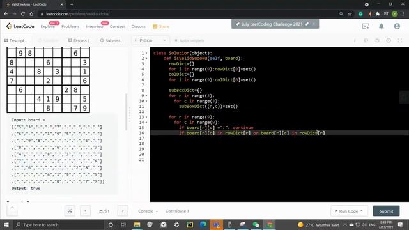Click the 'Output: true' example text
This screenshot has width=409, height=230.
pos(26,188)
